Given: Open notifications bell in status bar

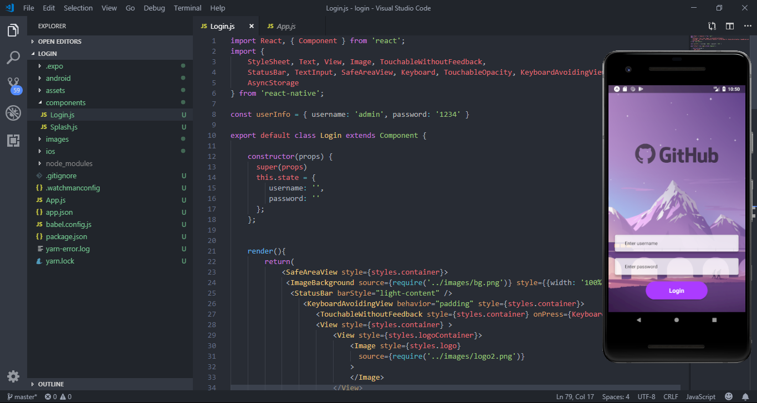Looking at the screenshot, I should point(745,396).
